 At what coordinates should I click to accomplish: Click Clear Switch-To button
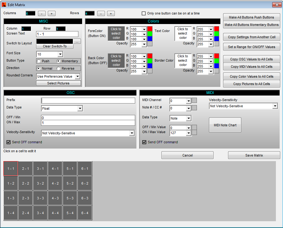[55, 46]
